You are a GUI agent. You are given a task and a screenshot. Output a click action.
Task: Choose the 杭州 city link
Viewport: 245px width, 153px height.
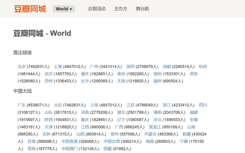(203, 67)
